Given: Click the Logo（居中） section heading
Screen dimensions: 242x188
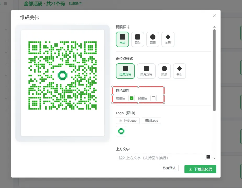Looking at the screenshot, I should click(x=126, y=113).
